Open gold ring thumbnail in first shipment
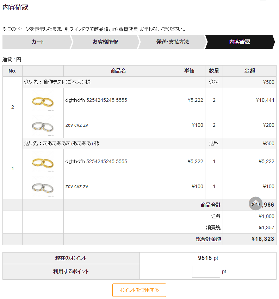279x299 pixels. 43,101
